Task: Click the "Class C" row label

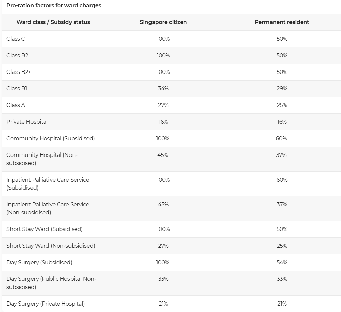Action: coord(16,39)
